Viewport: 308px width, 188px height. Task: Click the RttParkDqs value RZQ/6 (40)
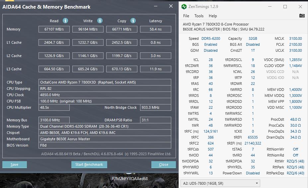click(x=295, y=173)
